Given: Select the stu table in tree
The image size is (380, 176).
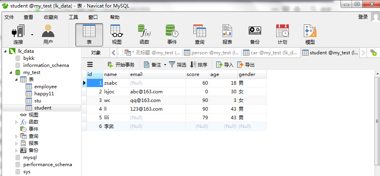Looking at the screenshot, I should point(37,100).
